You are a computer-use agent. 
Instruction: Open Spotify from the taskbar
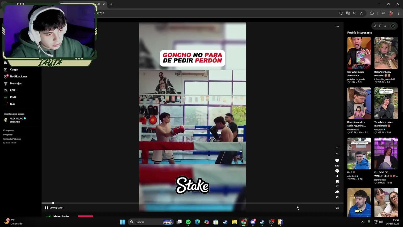tap(188, 222)
